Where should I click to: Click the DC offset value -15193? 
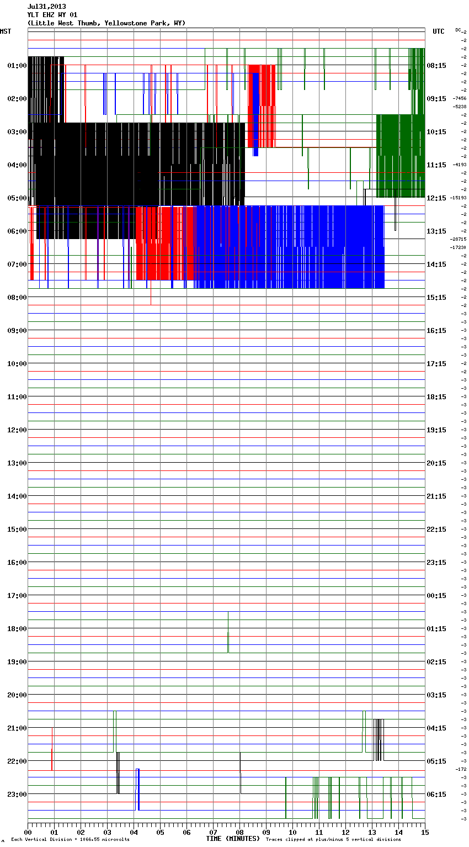pyautogui.click(x=459, y=198)
